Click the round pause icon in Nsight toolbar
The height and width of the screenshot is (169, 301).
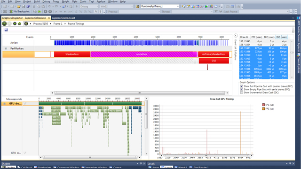tap(50, 11)
